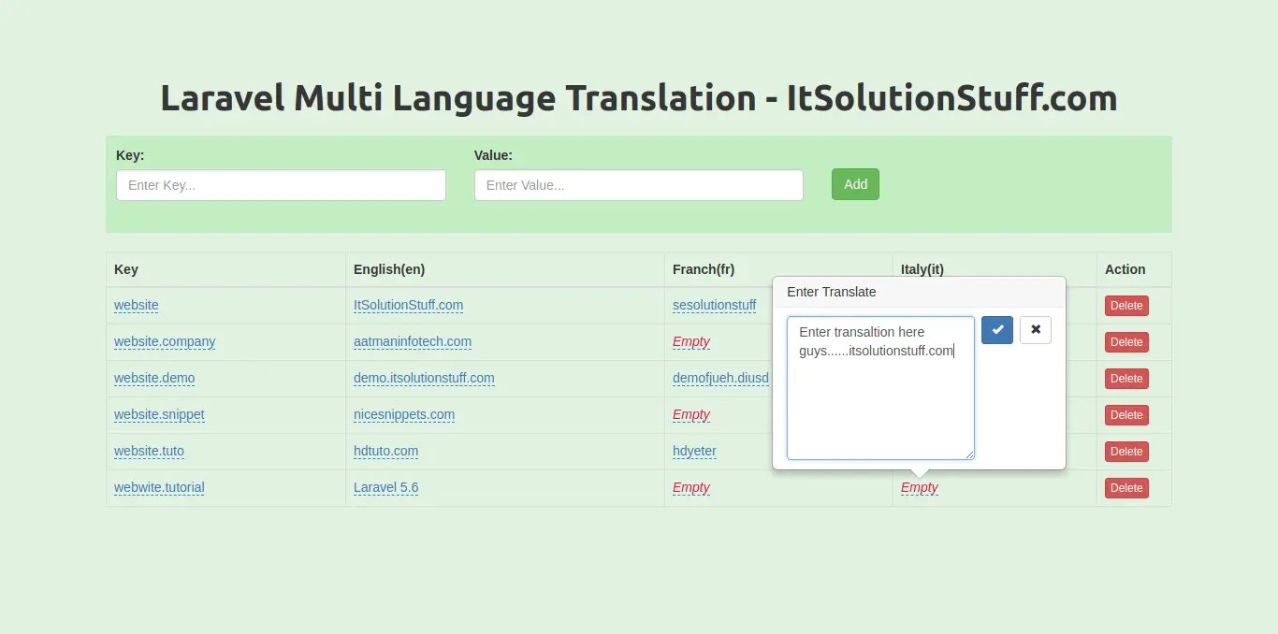Delete the website.demo row
The height and width of the screenshot is (634, 1278).
[x=1126, y=379]
